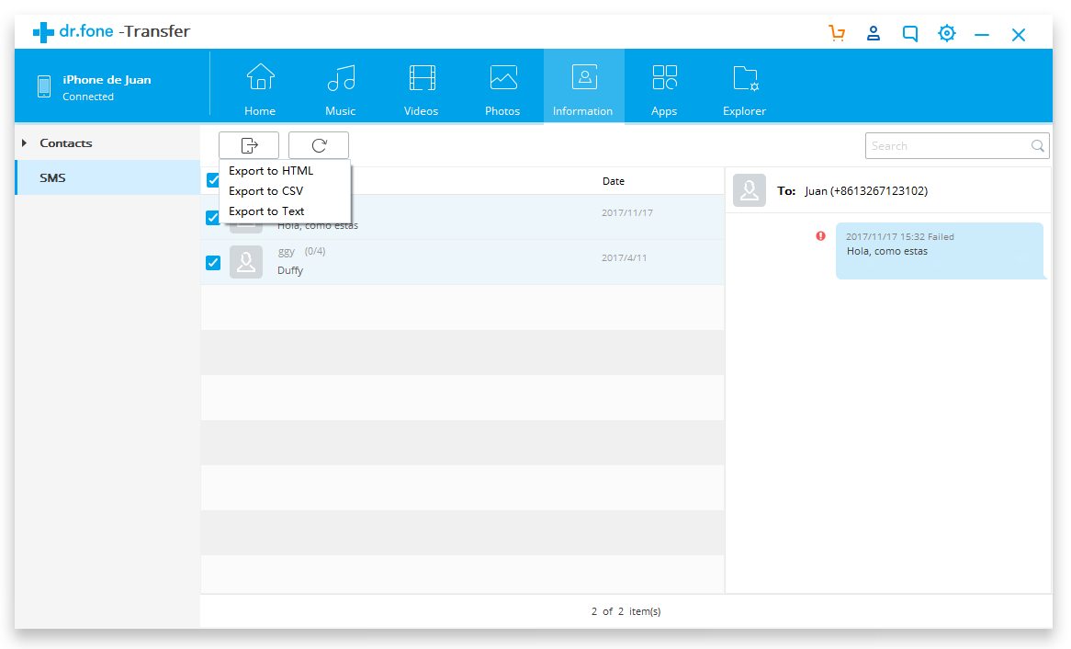Minimize the dr.fone window

coord(982,35)
